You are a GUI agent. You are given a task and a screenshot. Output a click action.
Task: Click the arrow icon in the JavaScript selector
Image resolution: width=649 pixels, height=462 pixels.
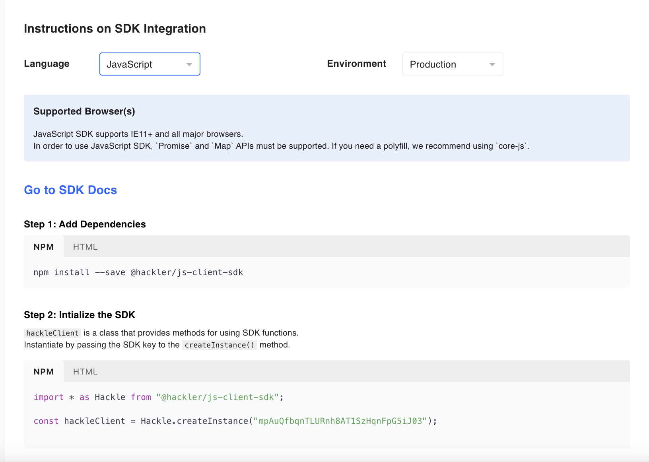(189, 64)
